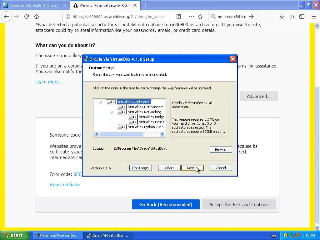Click the feature tree horizontal scrollbar thumb
This screenshot has width=320, height=240.
tap(122, 134)
